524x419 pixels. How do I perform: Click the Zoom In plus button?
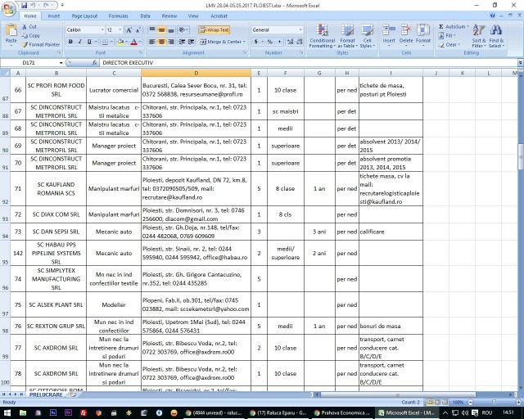pyautogui.click(x=518, y=402)
